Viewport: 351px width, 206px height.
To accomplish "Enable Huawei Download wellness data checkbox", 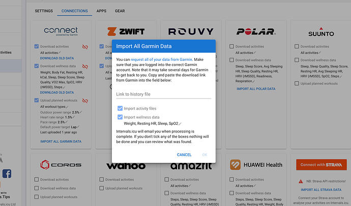I will pos(231,193).
